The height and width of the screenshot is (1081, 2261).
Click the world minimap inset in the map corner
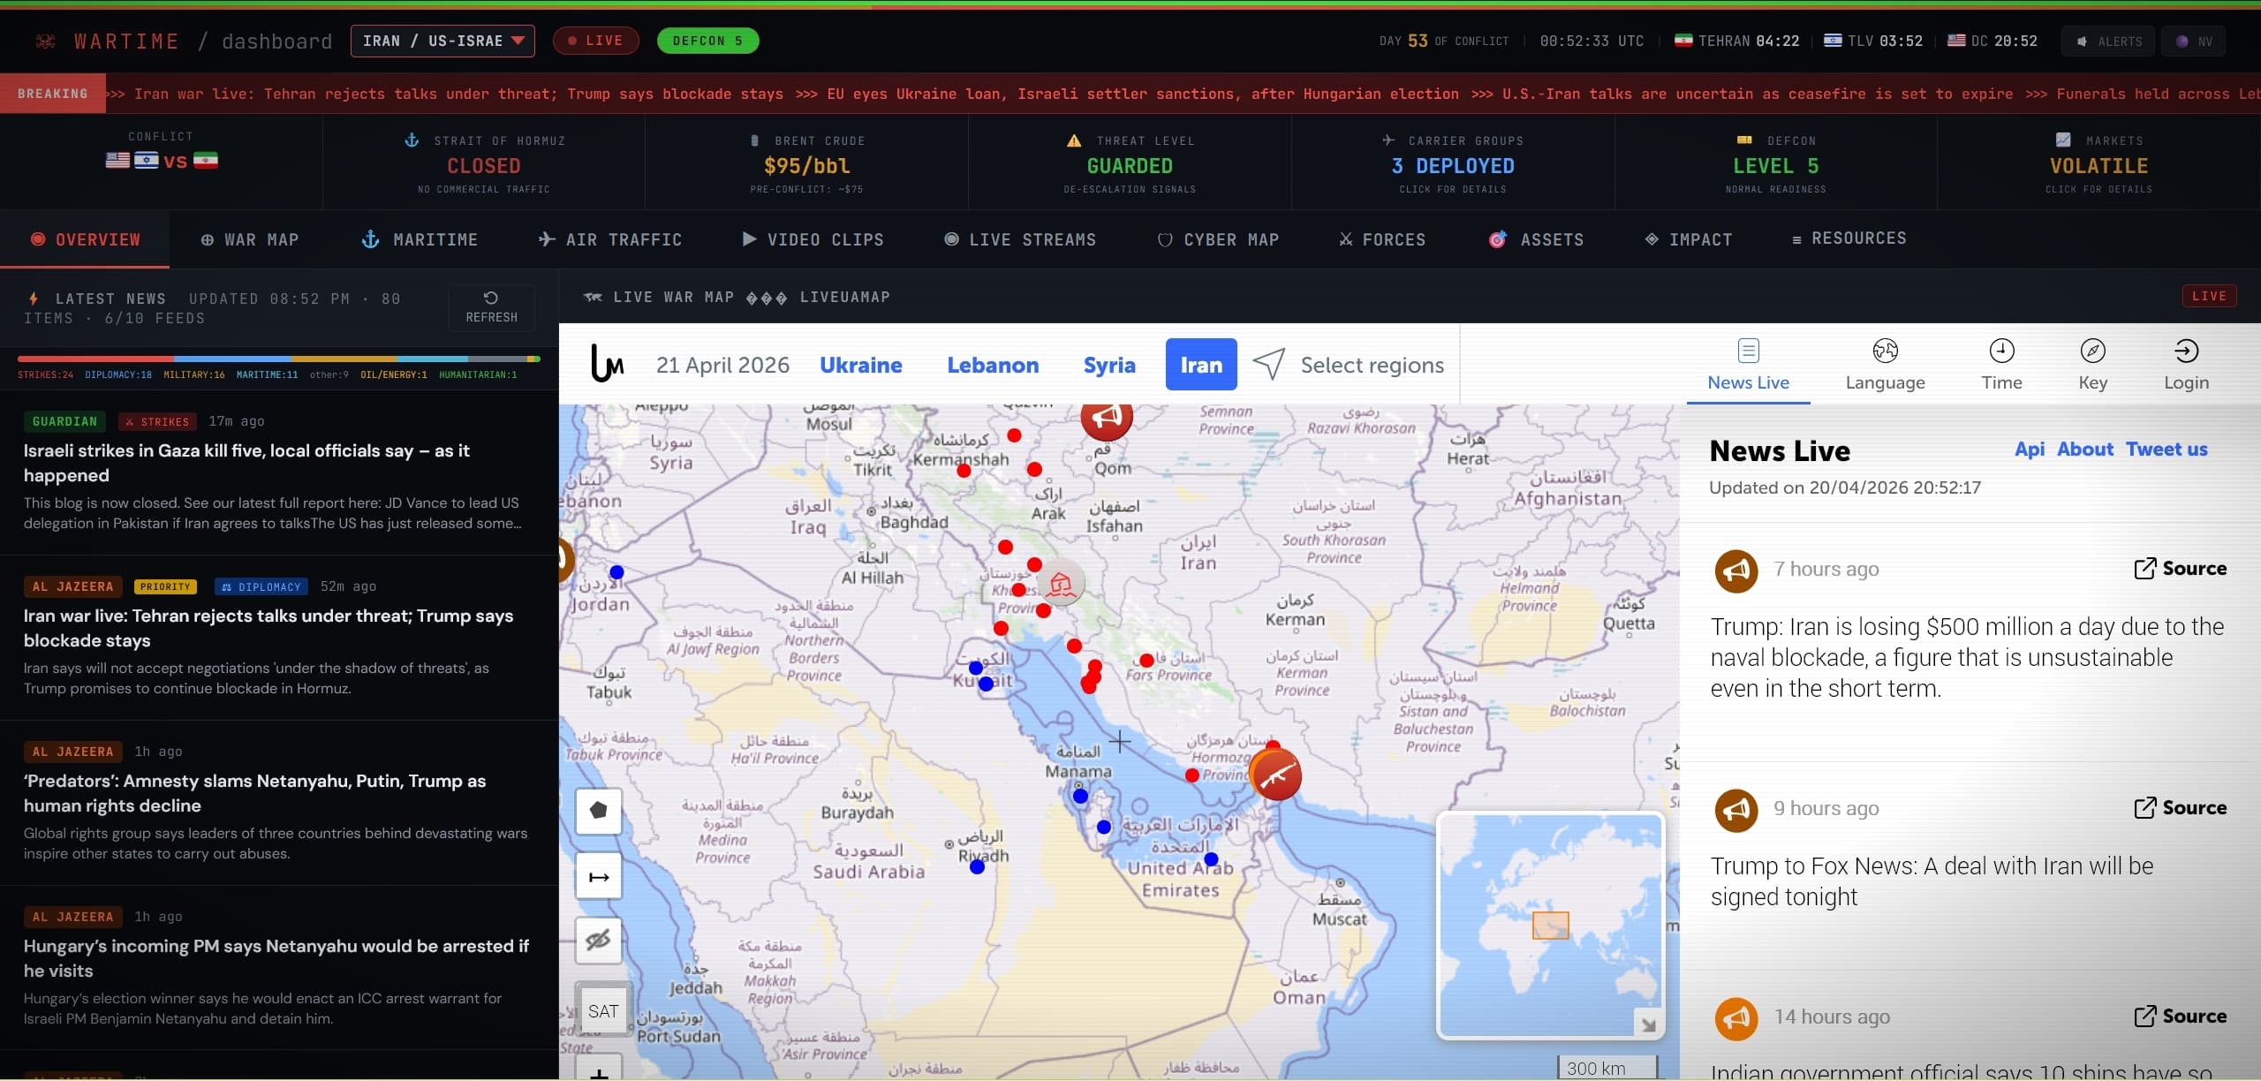point(1549,924)
